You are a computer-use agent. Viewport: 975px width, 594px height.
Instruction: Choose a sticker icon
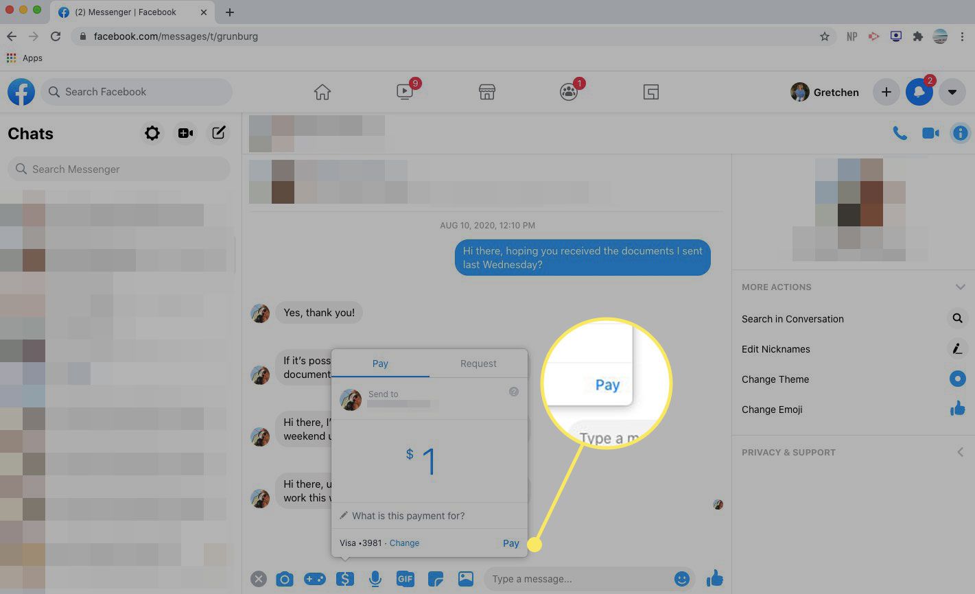436,579
